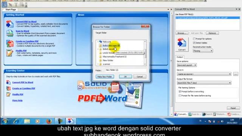Click the ellipsis browse button beside Save in
Screen dimensions: 242x136
(236, 74)
